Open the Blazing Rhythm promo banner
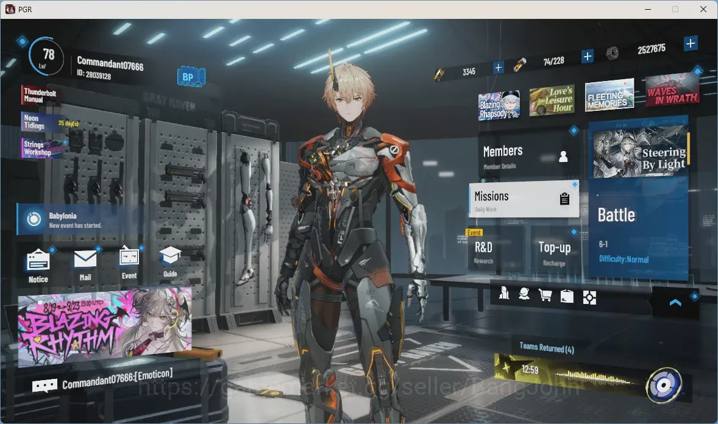This screenshot has height=424, width=718. click(105, 327)
